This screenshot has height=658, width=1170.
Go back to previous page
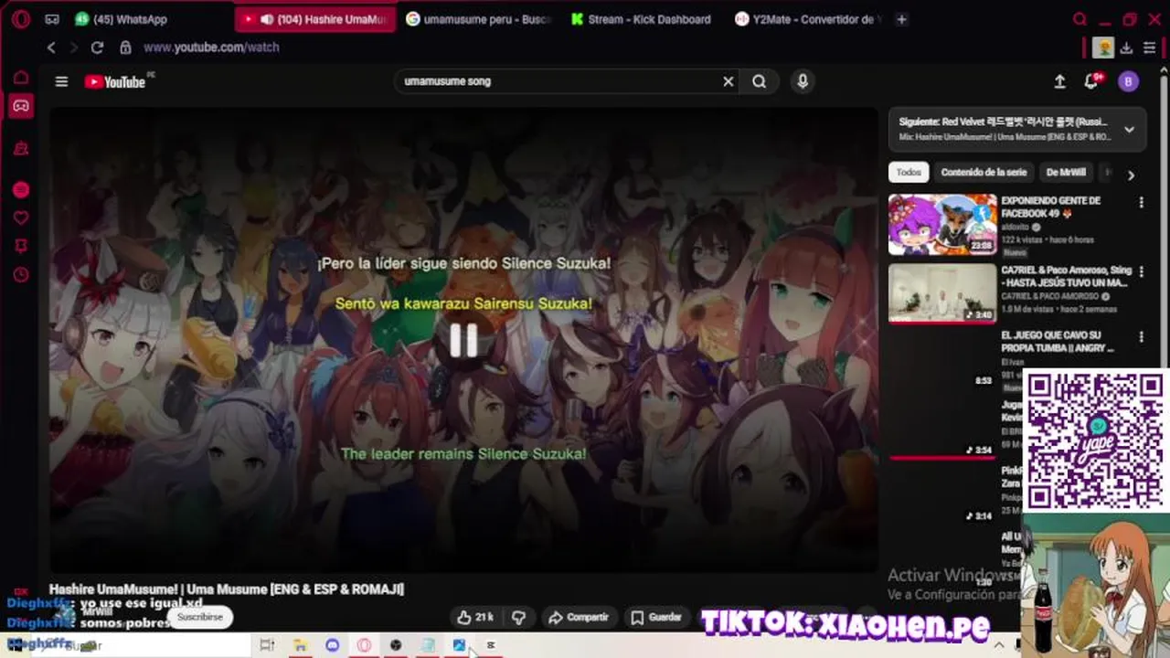point(51,48)
